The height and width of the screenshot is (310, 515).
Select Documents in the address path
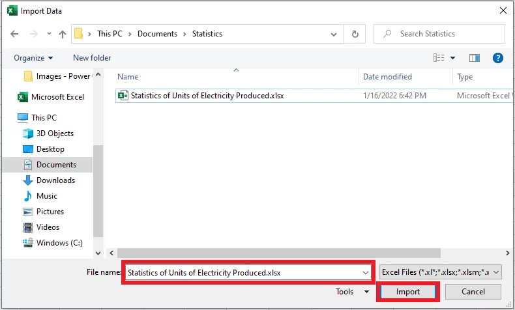[157, 34]
